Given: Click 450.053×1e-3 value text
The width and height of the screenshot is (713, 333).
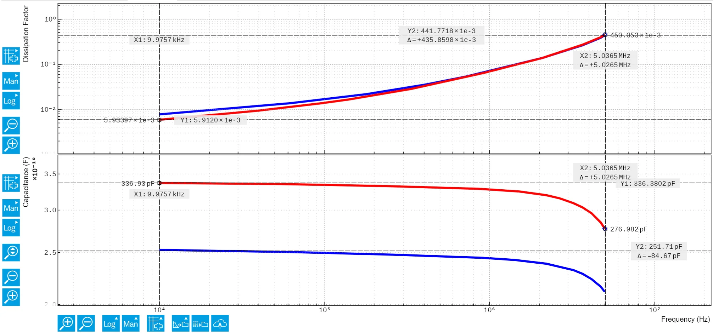Looking at the screenshot, I should pos(635,35).
